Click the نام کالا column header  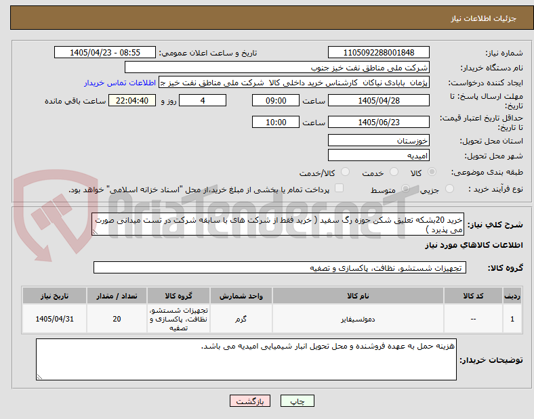click(358, 296)
